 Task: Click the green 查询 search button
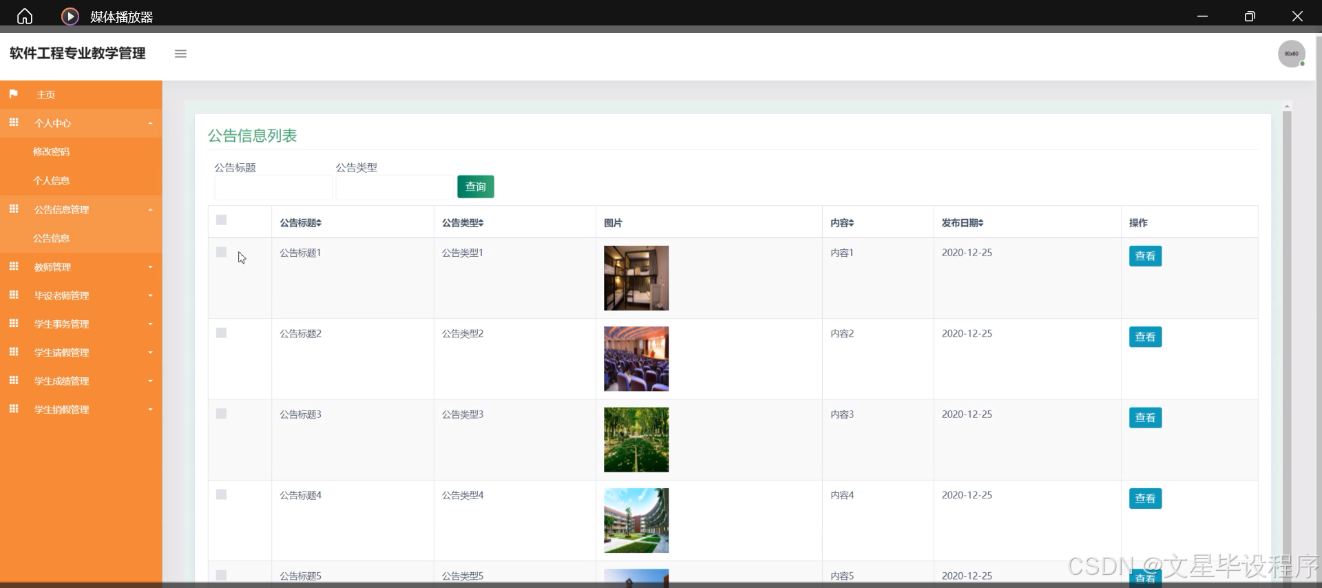point(476,187)
